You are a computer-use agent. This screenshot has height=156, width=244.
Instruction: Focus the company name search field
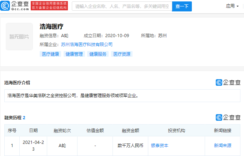122,6
